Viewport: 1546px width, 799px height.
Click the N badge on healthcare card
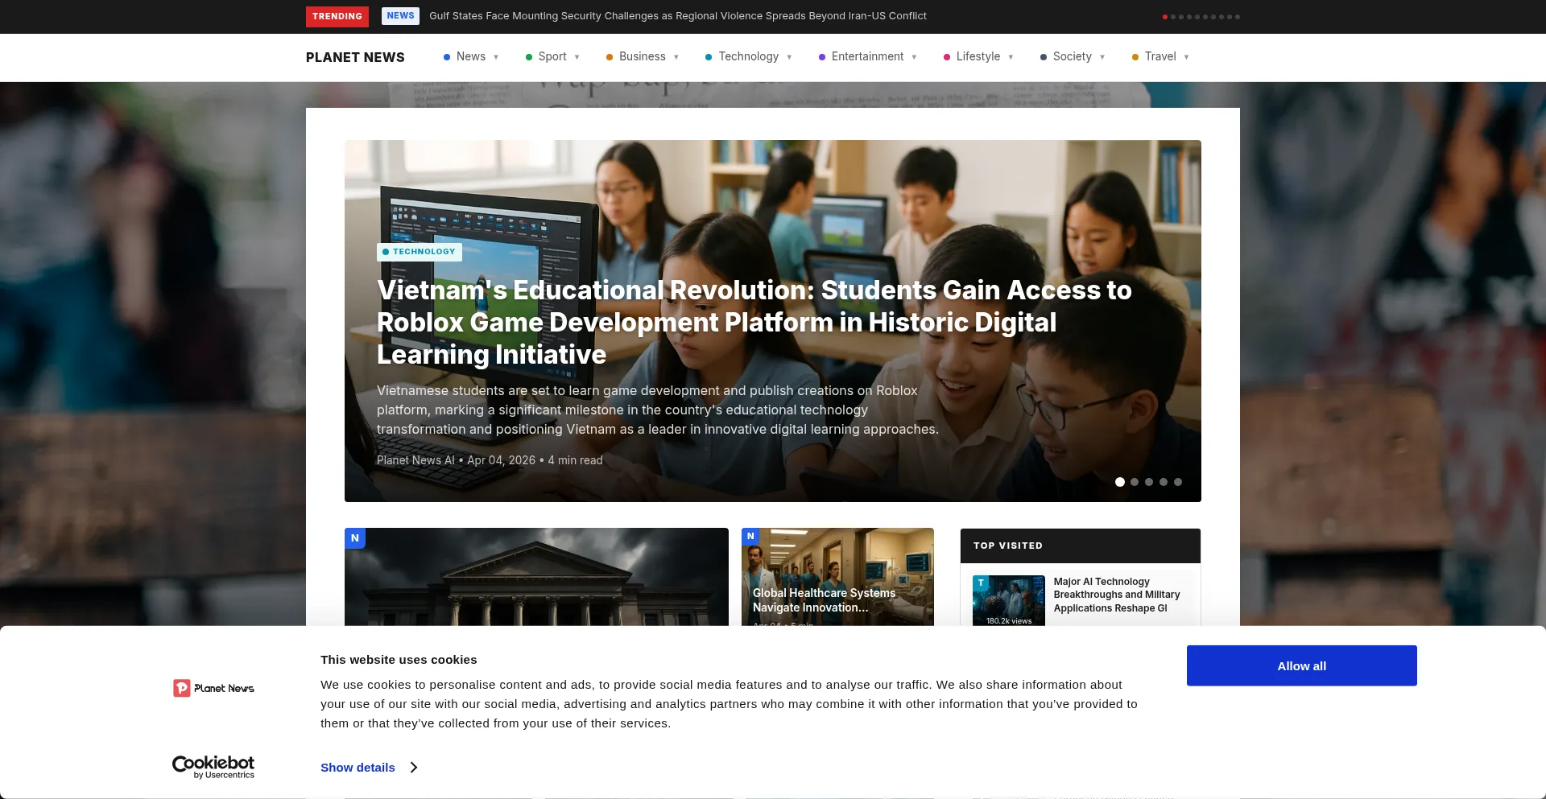750,536
